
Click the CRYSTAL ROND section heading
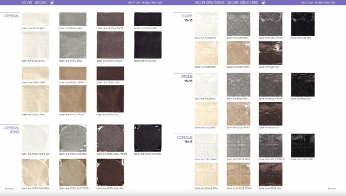pos(12,130)
